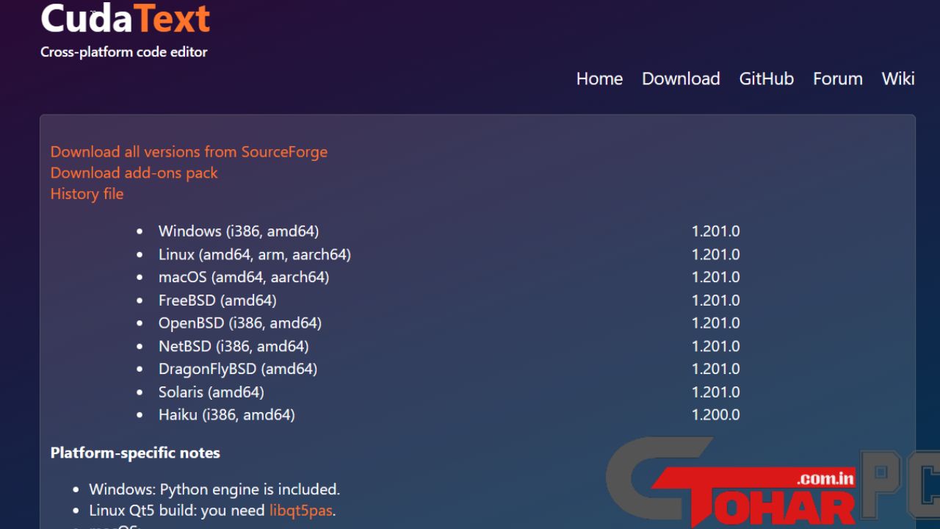Select the OpenBSD (i386, amd64) entry
The width and height of the screenshot is (940, 529).
(240, 323)
